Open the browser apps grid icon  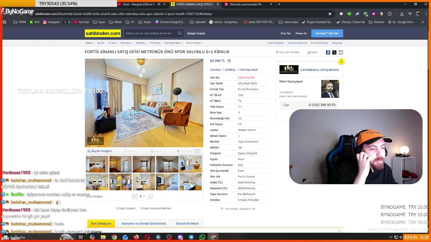click(4, 22)
